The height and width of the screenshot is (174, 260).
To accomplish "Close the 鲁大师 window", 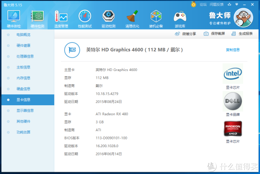I will (x=252, y=4).
